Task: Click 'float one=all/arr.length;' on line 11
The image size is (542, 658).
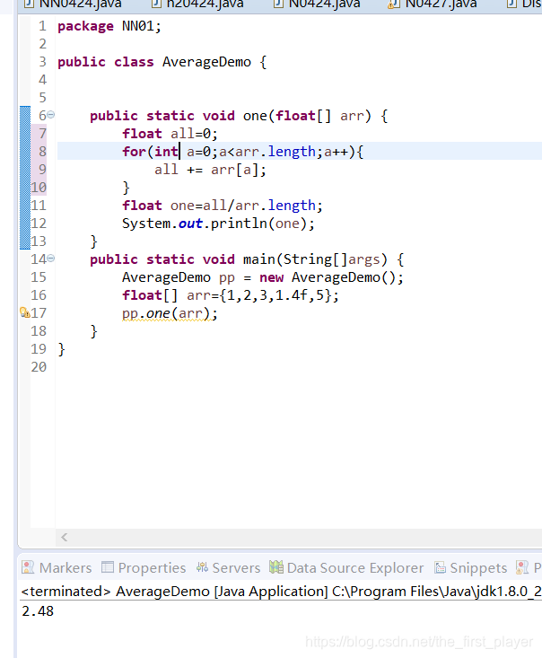Action: (x=223, y=206)
